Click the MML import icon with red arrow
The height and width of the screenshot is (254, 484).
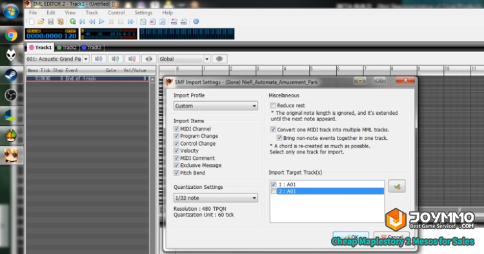[x=174, y=21]
